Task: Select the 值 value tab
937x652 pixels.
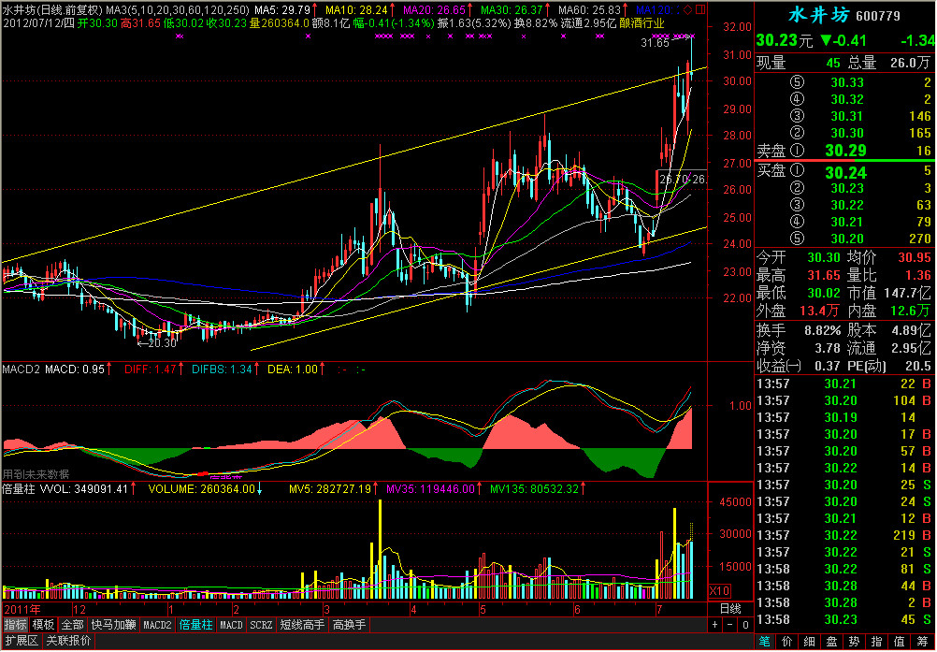Action: tap(899, 642)
